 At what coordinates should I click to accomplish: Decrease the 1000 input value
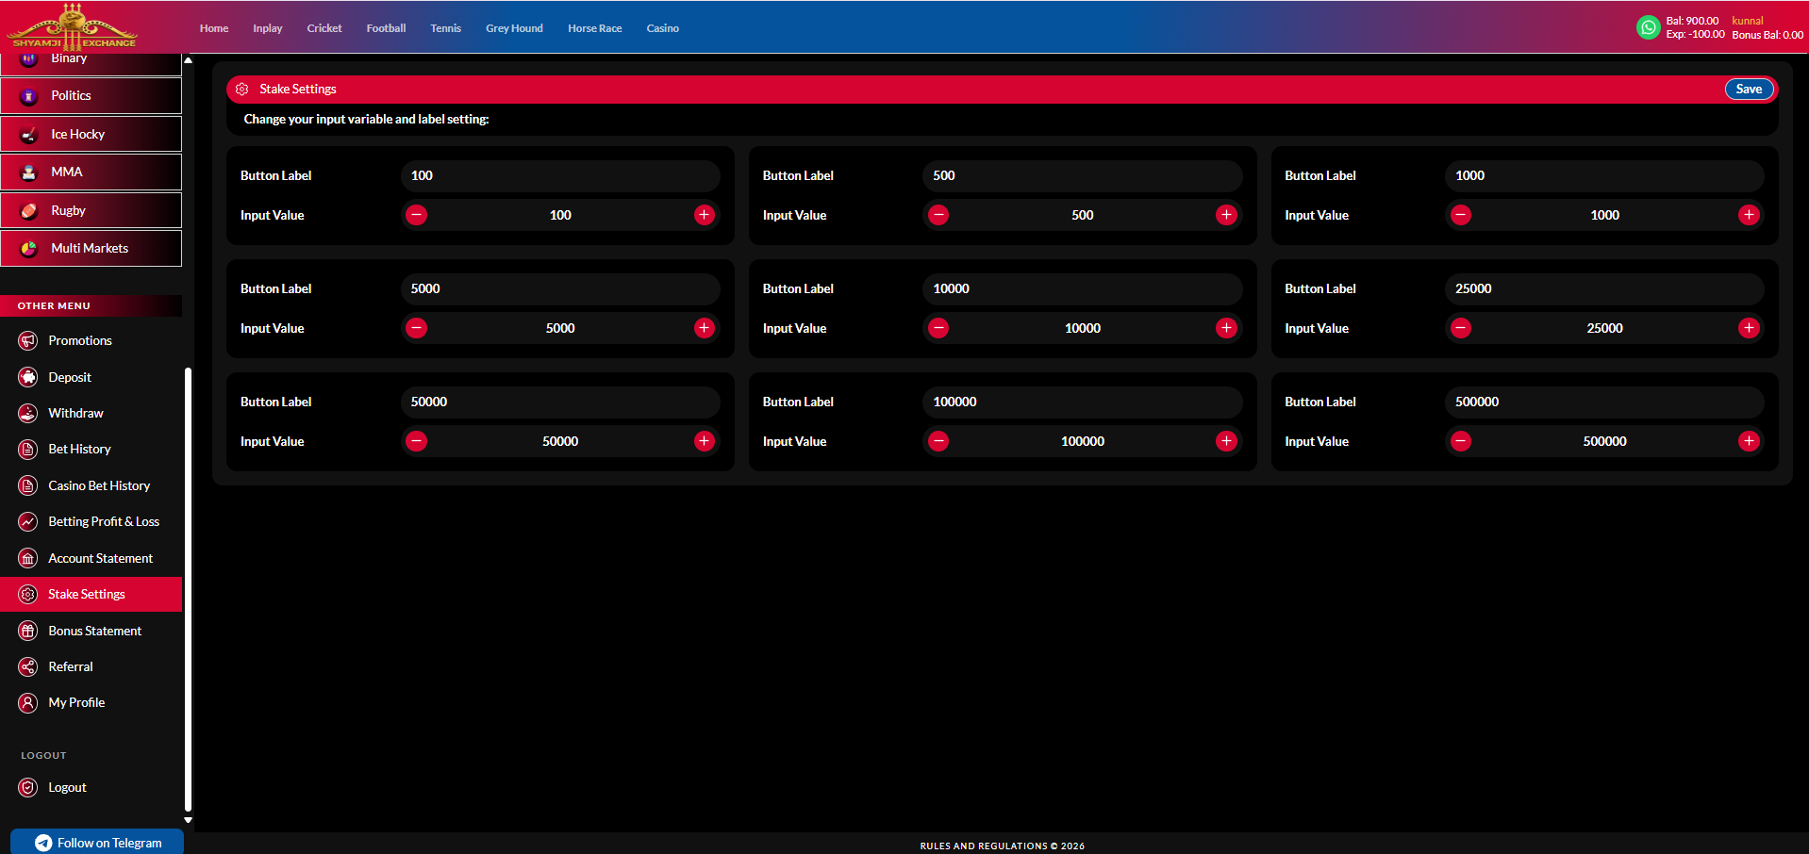[x=1461, y=215]
